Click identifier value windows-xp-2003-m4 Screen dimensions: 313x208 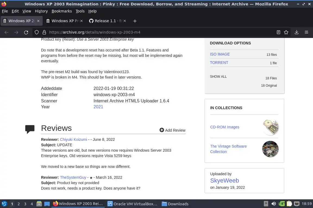coord(114,95)
